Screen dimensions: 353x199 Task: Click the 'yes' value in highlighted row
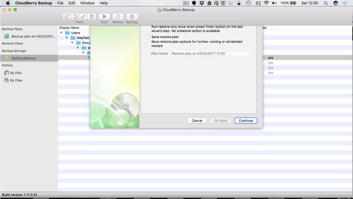tap(271, 58)
